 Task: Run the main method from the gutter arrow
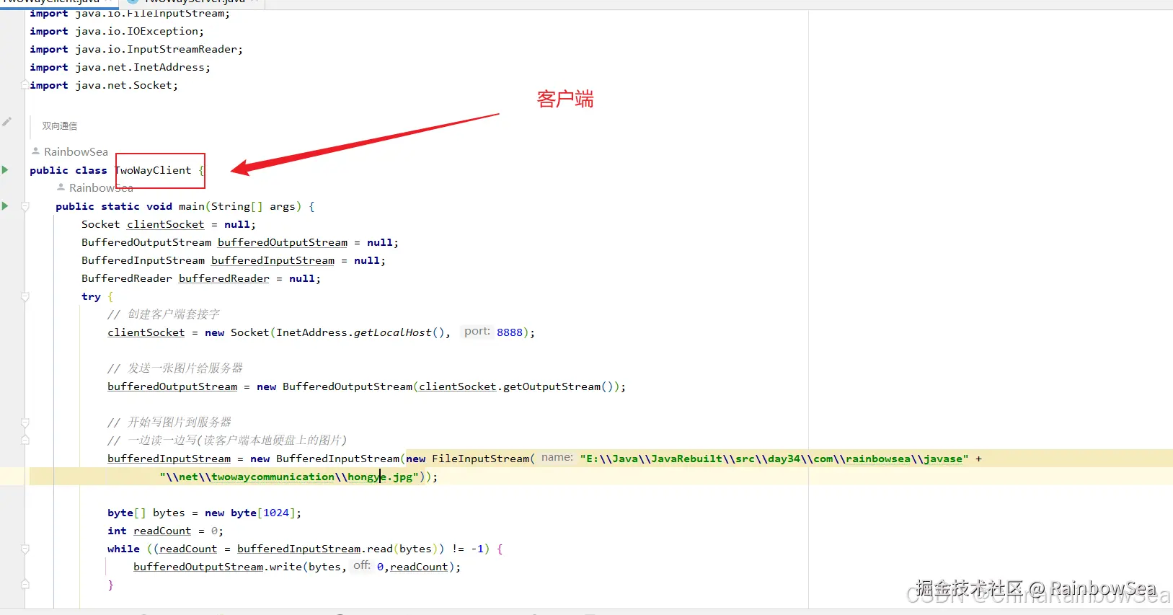[5, 206]
